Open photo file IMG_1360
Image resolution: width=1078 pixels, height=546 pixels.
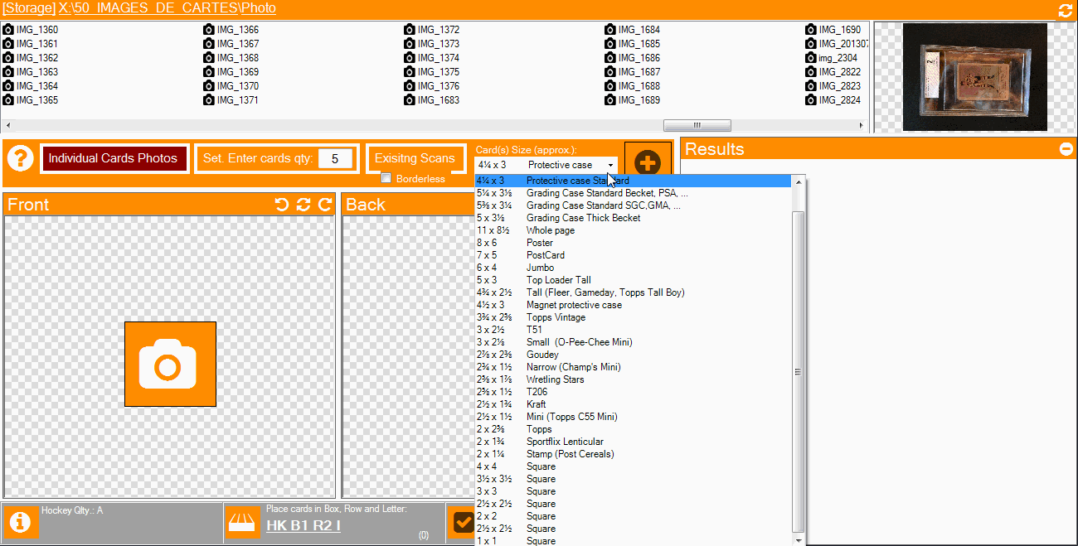coord(31,30)
